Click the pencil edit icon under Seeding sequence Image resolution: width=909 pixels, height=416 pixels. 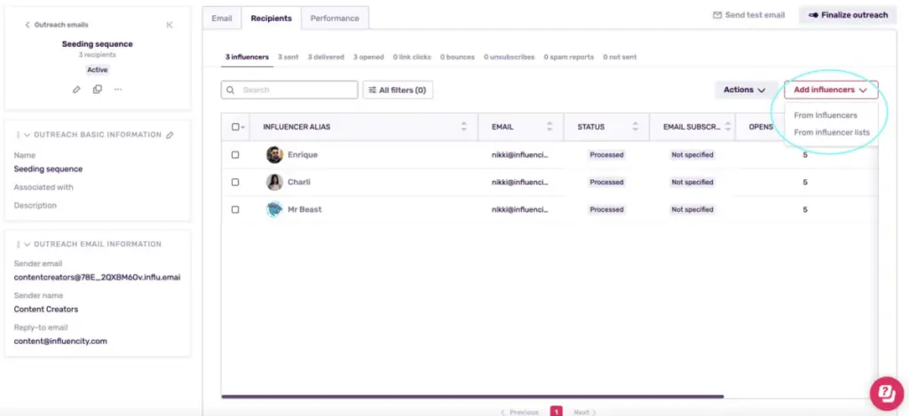(76, 90)
